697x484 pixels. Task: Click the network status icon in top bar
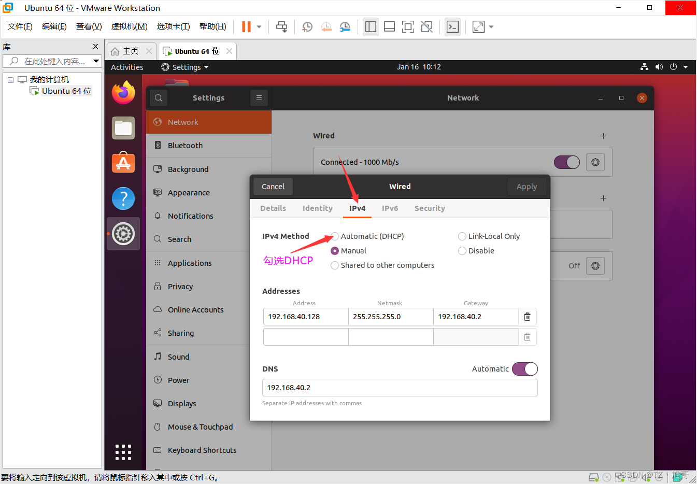(x=644, y=67)
